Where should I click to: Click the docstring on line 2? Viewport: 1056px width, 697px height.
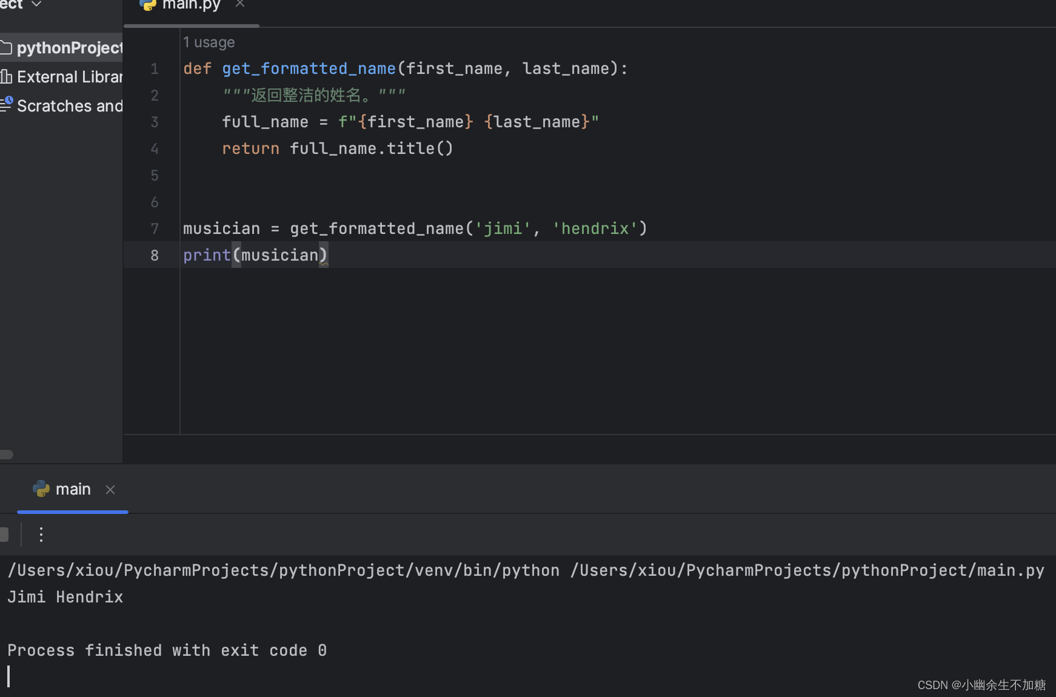pyautogui.click(x=314, y=95)
